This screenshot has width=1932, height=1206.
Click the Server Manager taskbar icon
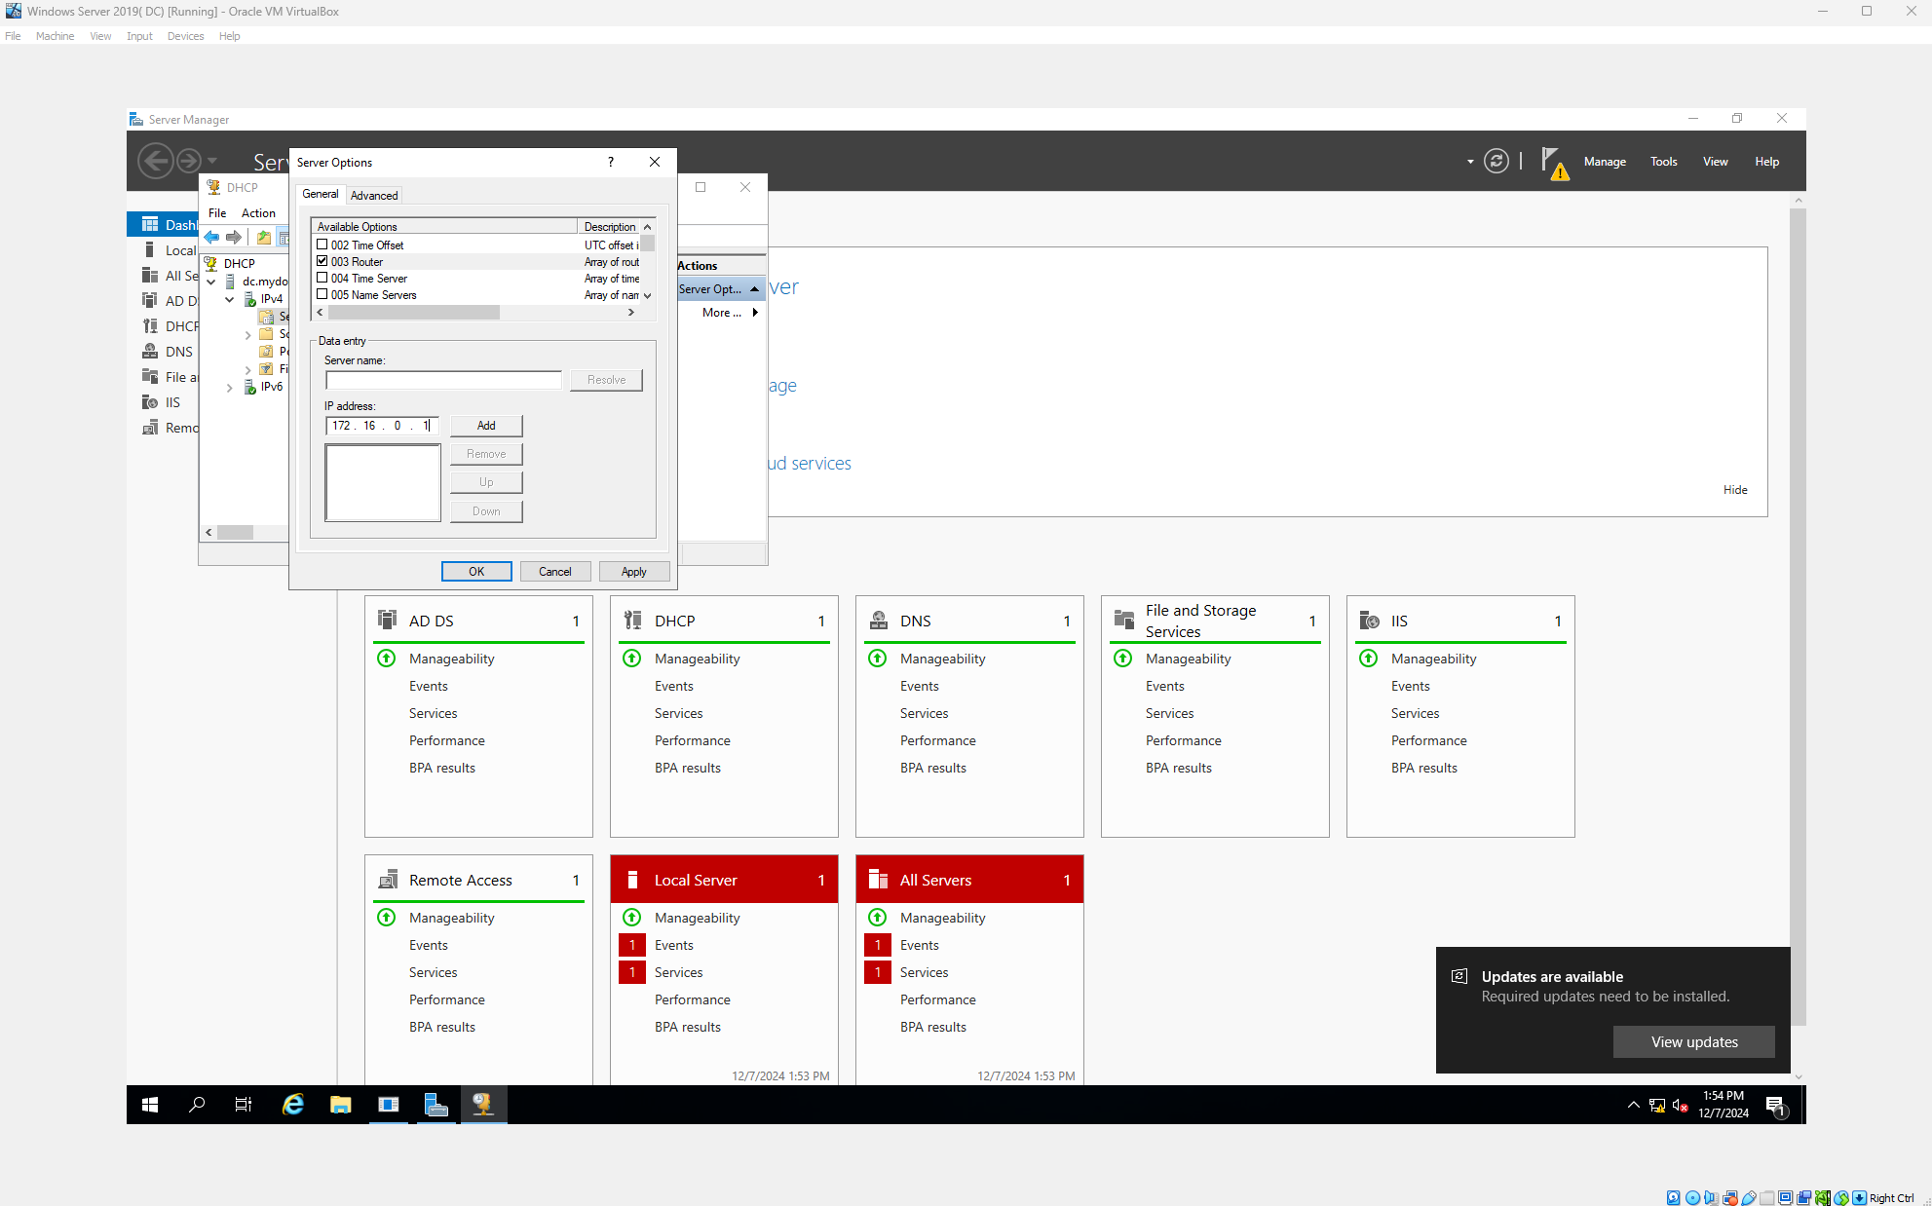coord(436,1104)
